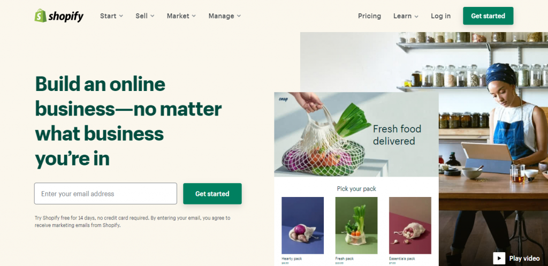Click the Pick your pack heading
The width and height of the screenshot is (548, 266).
coord(356,189)
